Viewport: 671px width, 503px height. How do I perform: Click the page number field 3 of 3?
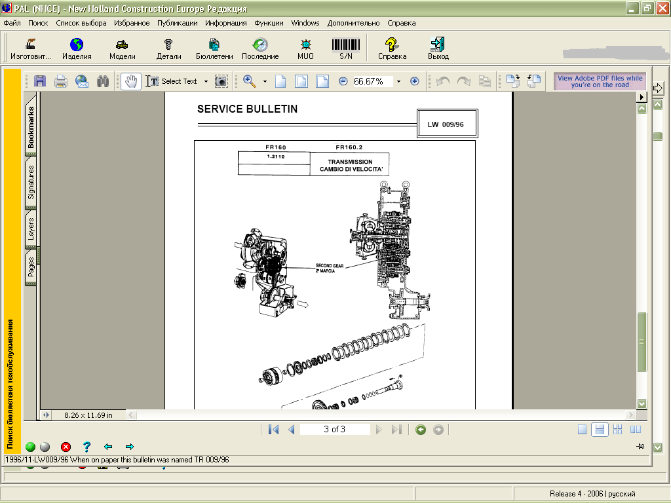(x=335, y=429)
